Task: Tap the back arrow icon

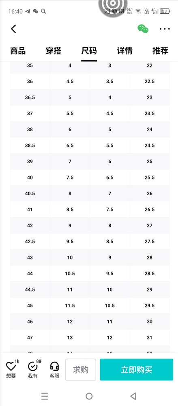Action: click(13, 29)
